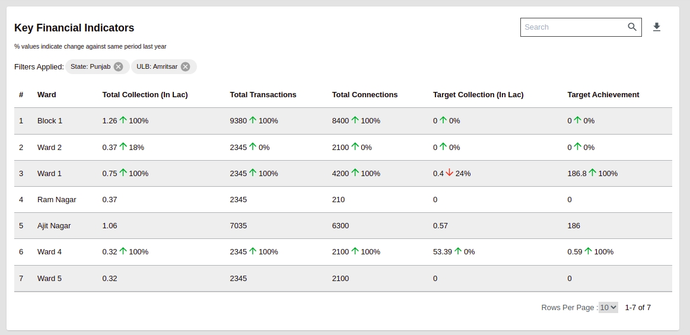690x335 pixels.
Task: Sort by Target Achievement column header
Action: click(x=603, y=95)
